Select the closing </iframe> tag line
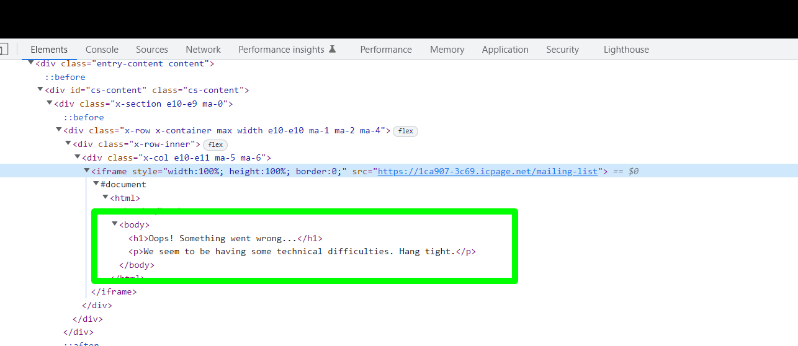 click(x=114, y=291)
